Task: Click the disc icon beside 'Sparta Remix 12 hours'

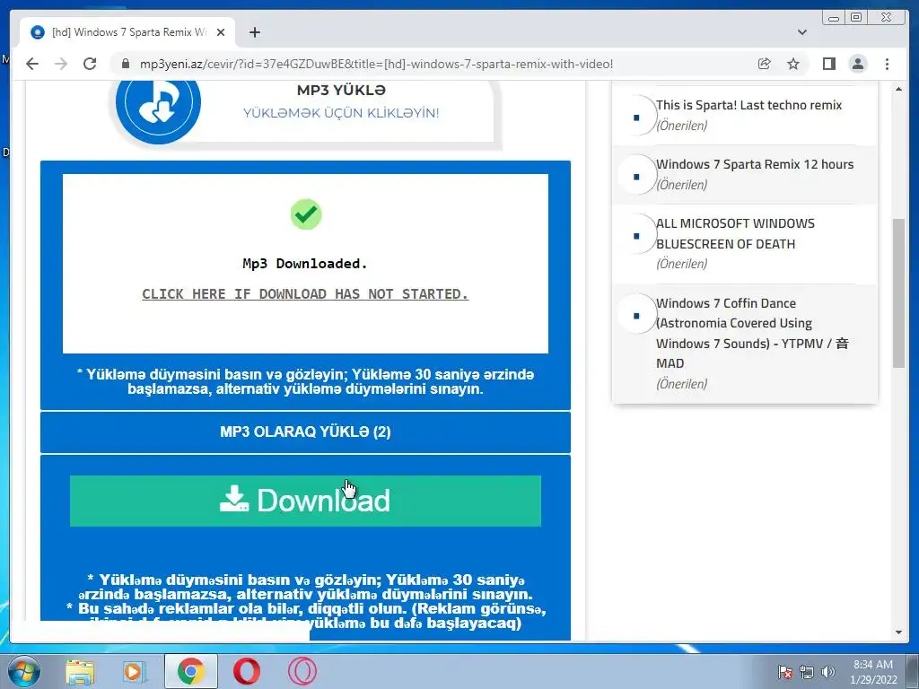Action: pyautogui.click(x=636, y=175)
